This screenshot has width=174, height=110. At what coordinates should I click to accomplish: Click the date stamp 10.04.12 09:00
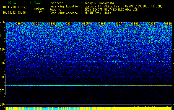coord(14,13)
